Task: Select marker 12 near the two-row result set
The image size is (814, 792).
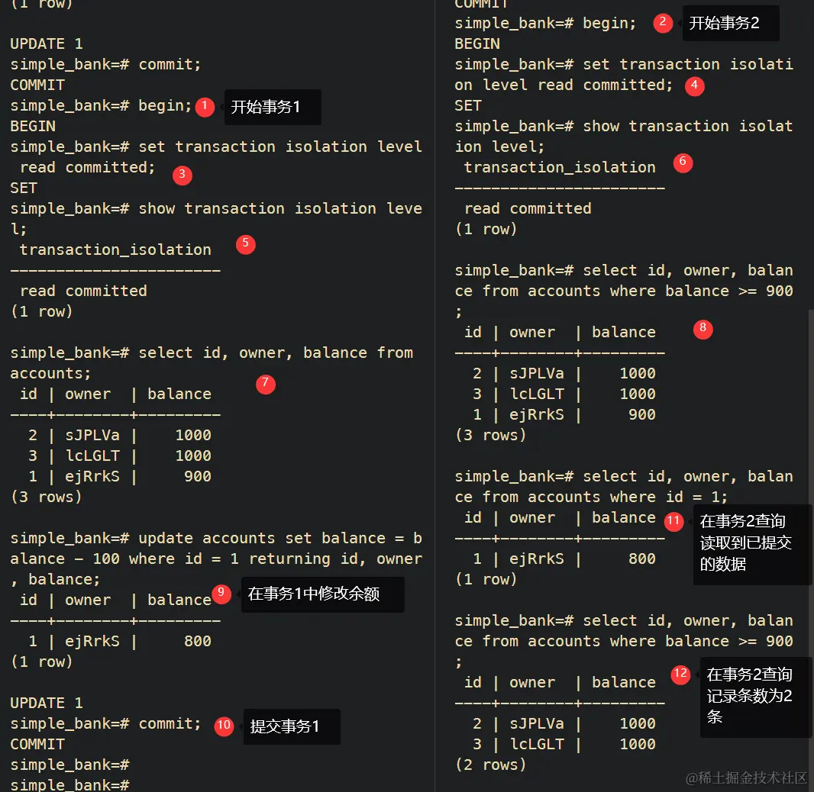Action: click(680, 674)
